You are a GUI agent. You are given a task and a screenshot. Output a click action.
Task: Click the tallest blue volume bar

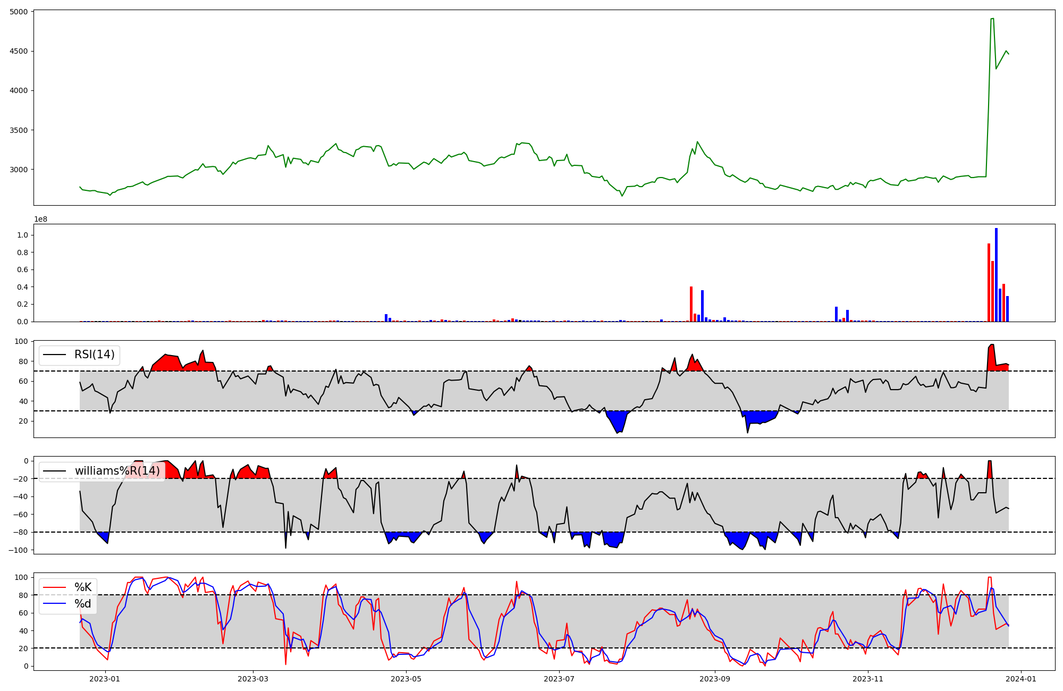[x=996, y=275]
